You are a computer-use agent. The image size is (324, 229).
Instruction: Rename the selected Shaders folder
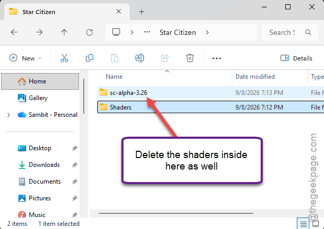point(140,58)
